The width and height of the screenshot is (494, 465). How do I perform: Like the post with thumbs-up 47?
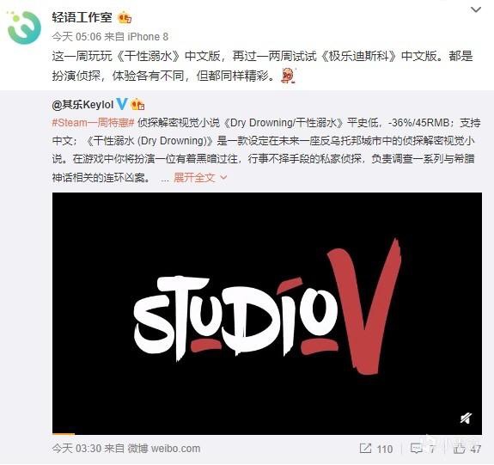467,449
